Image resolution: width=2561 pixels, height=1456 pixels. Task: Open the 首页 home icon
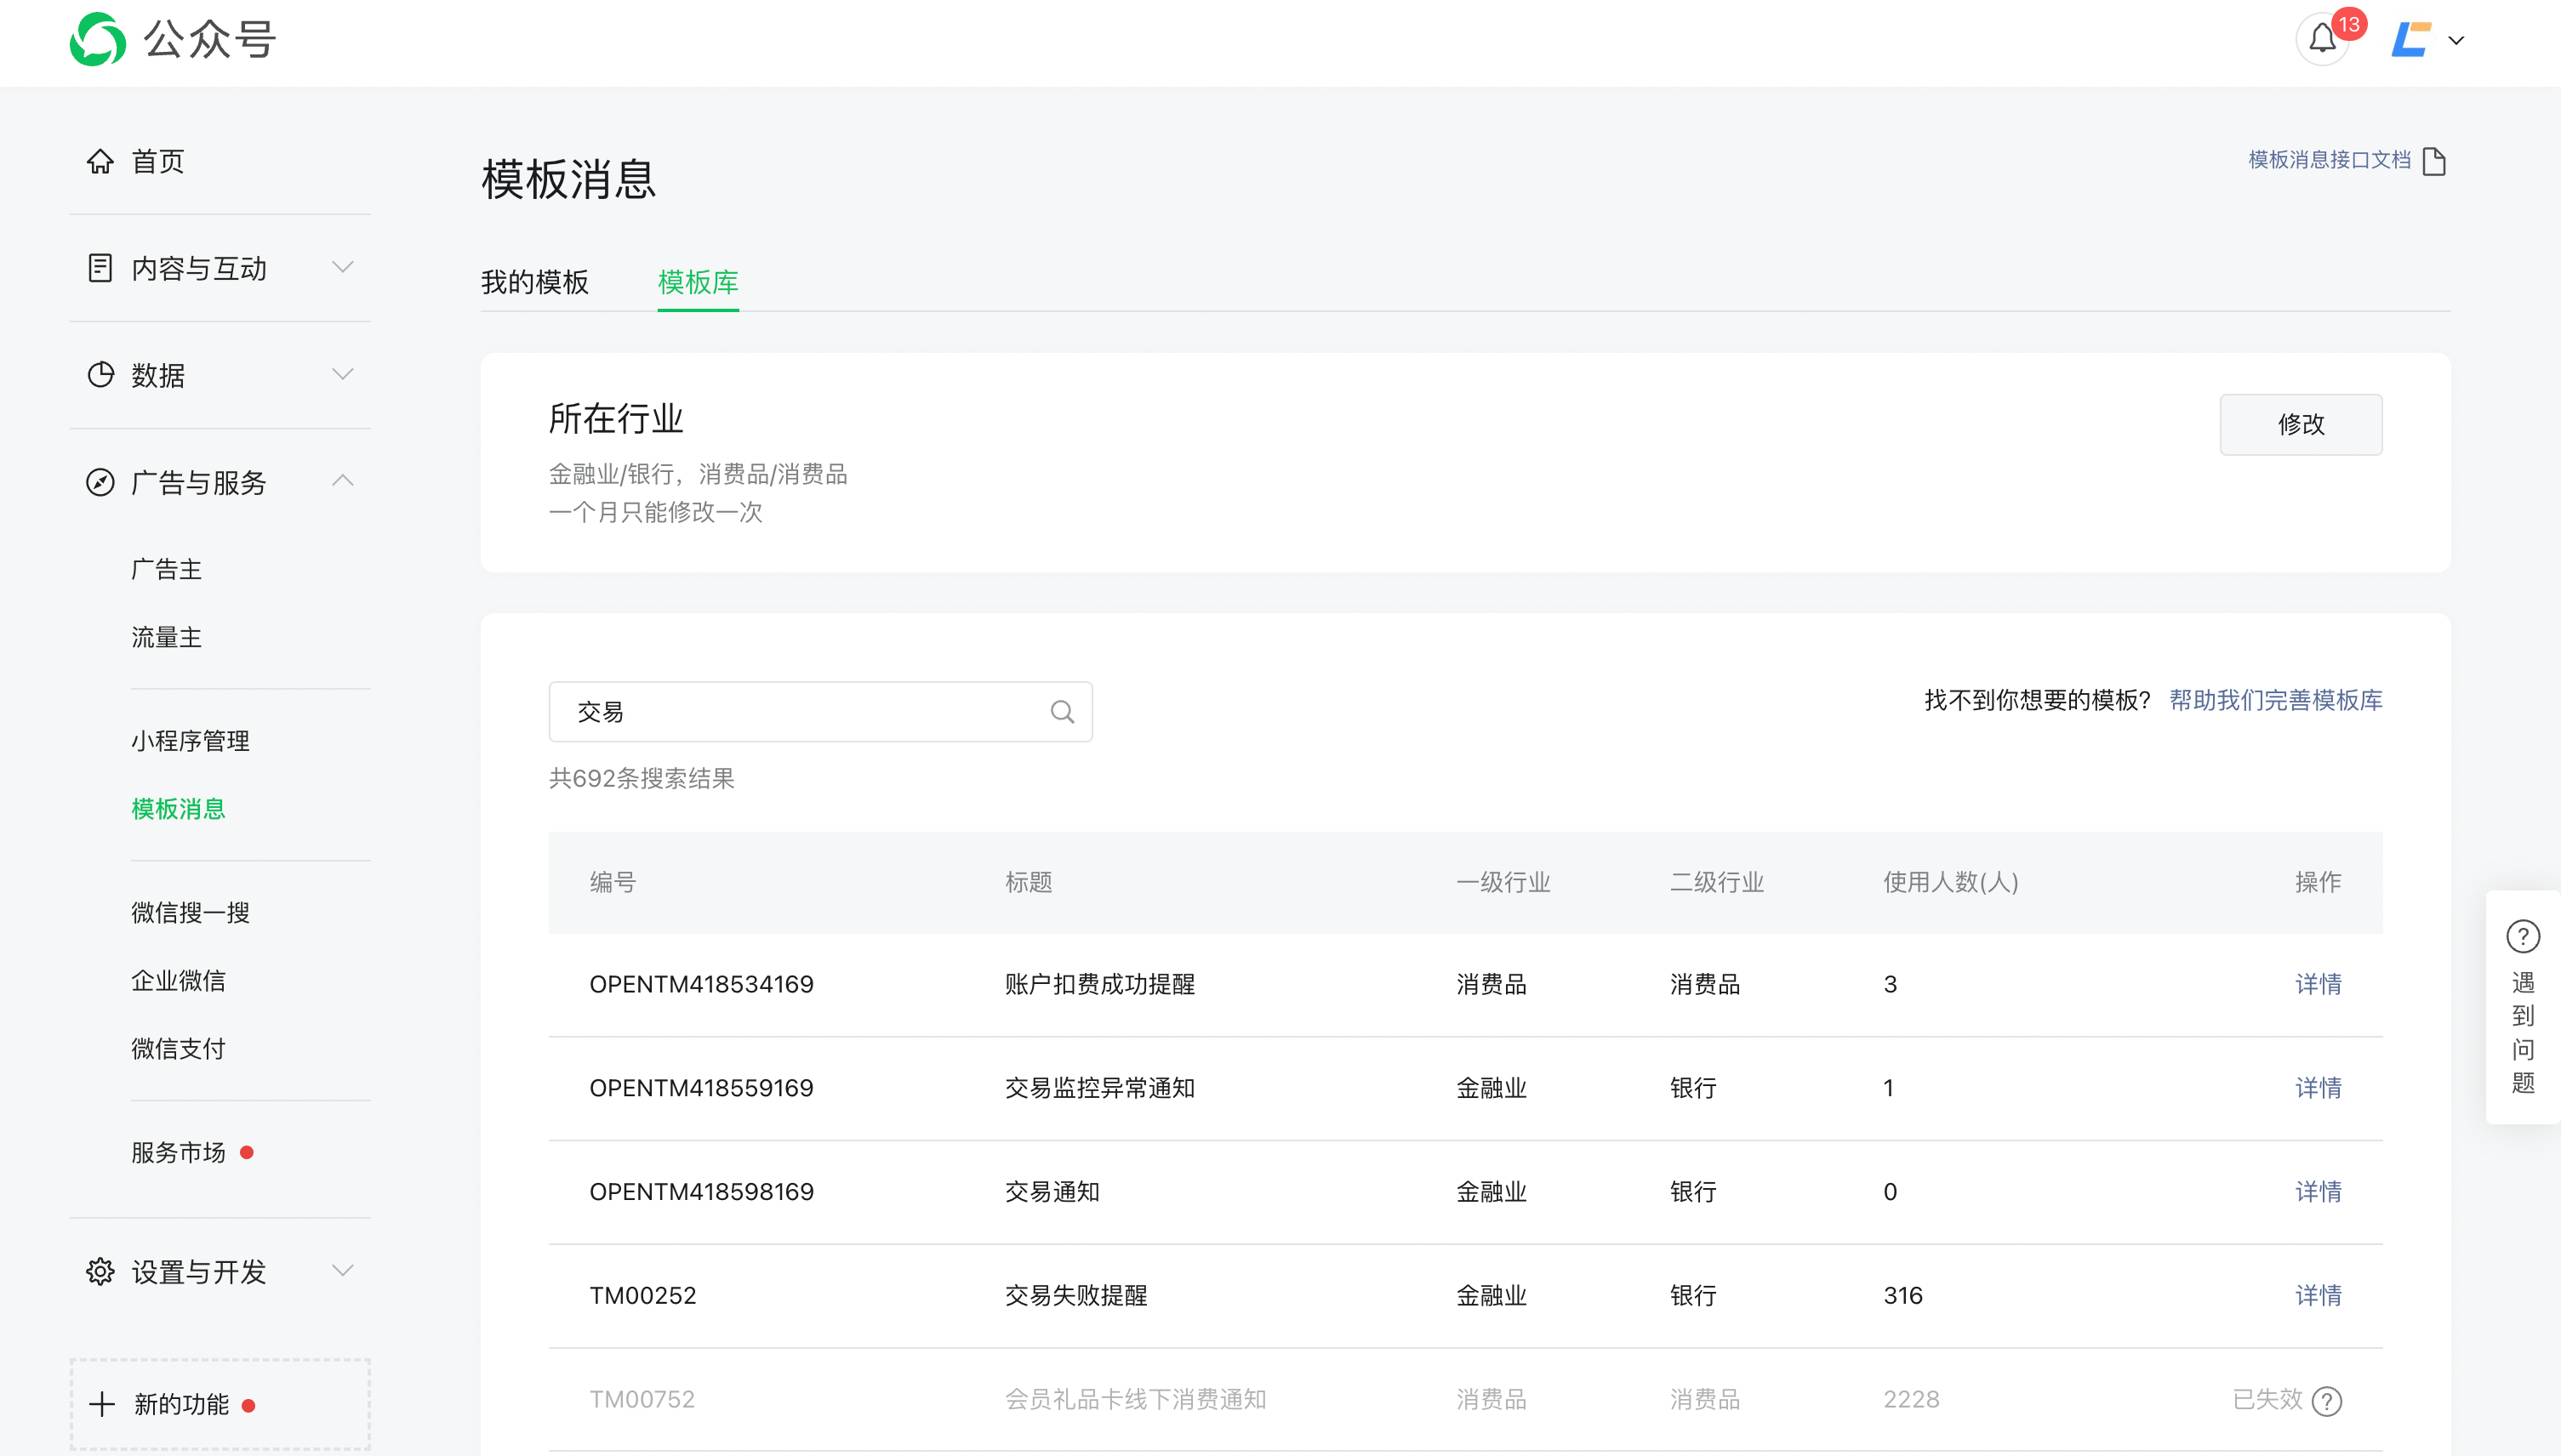click(x=100, y=161)
